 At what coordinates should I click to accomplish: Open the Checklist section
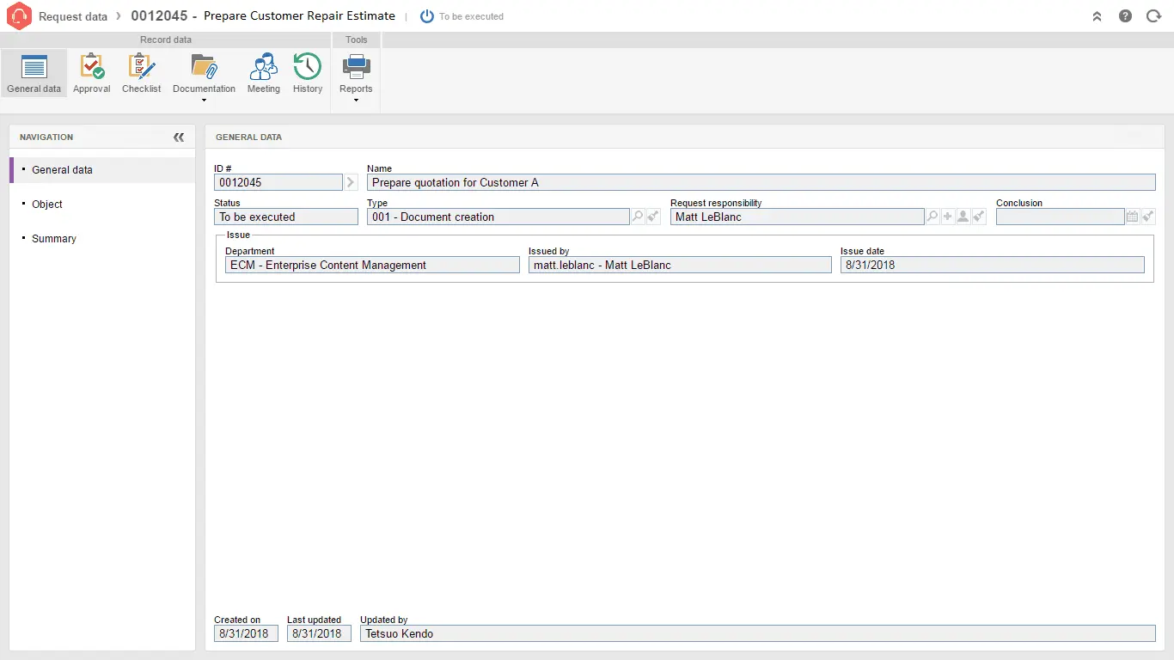[x=141, y=73]
